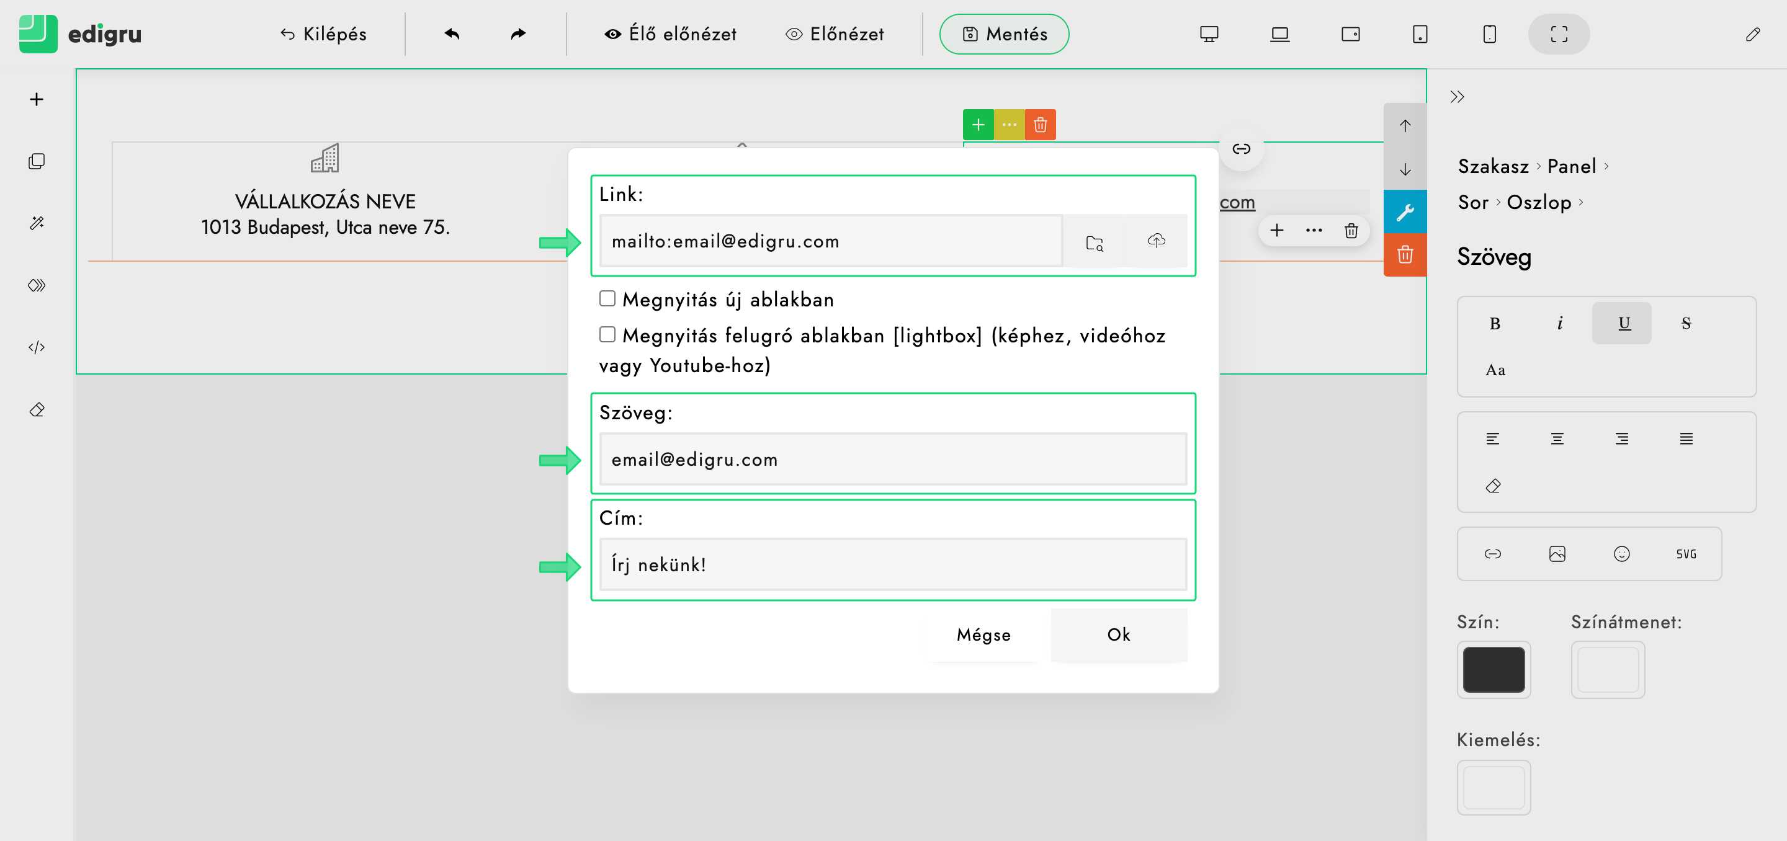Screen dimensions: 1787x841
Task: Select the mobile phone viewport icon
Action: tap(1489, 34)
